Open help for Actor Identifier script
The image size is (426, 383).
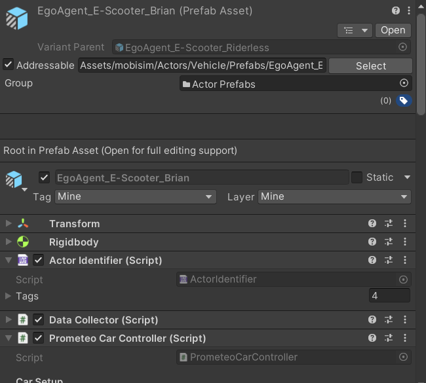coord(372,260)
